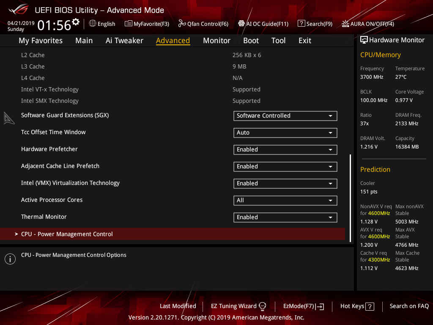
Task: Open Thermal Monitor dropdown
Action: (x=285, y=217)
